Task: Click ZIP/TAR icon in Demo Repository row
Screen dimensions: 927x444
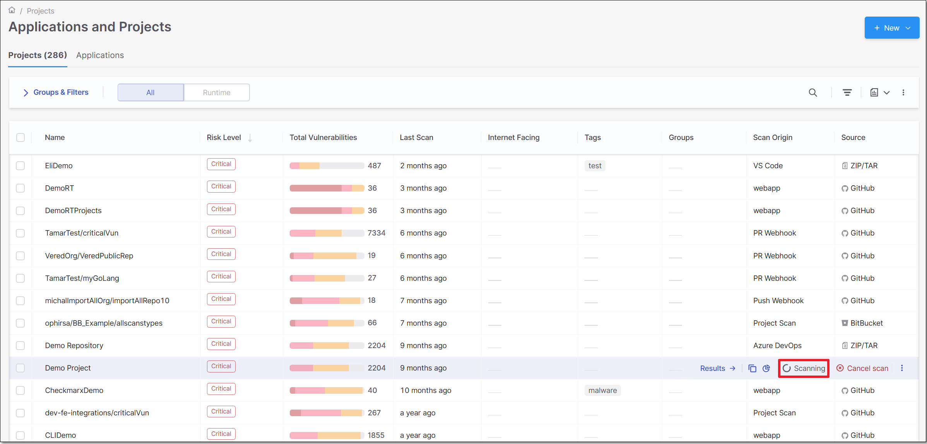Action: point(845,346)
